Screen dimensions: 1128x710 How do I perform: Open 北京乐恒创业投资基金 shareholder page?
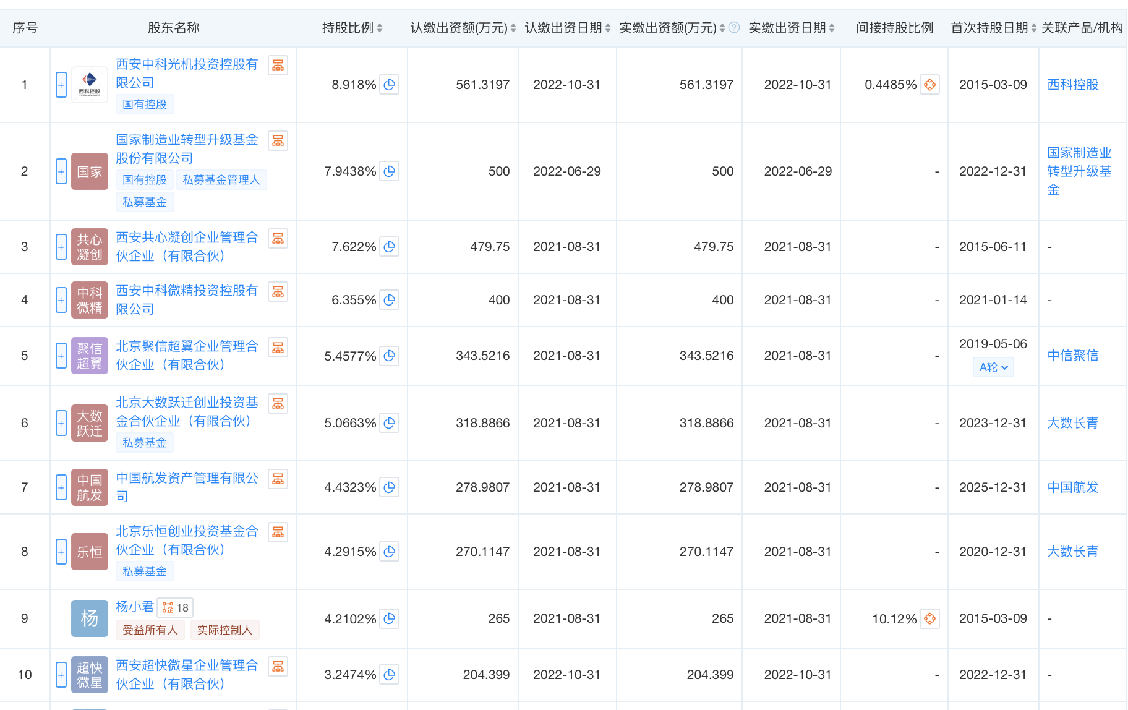tap(187, 541)
